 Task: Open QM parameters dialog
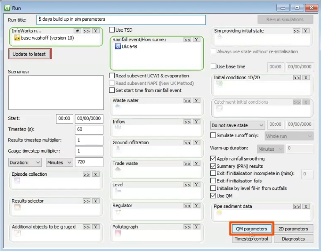[252, 229]
